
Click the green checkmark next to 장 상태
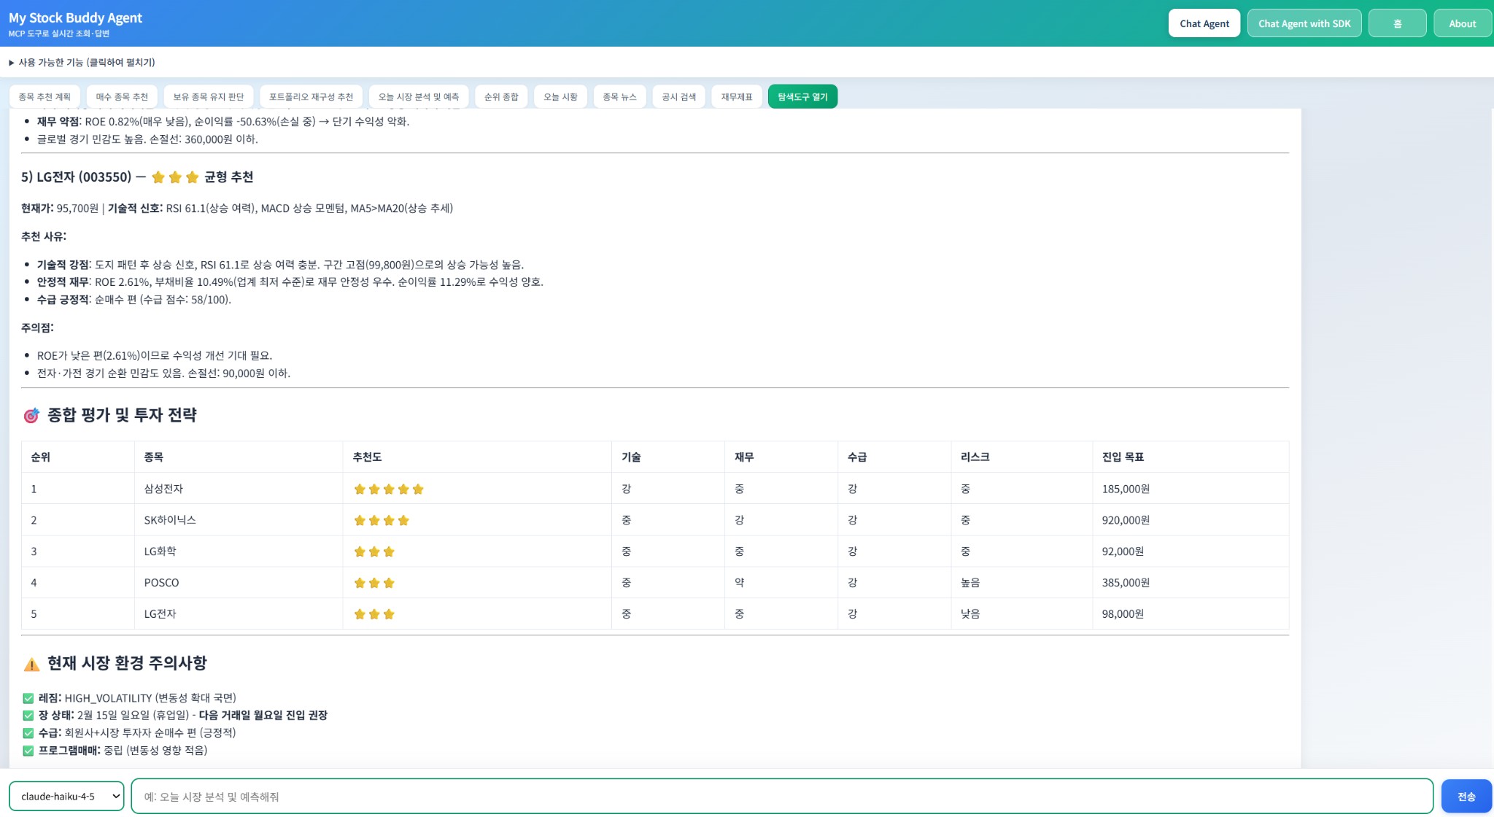28,716
